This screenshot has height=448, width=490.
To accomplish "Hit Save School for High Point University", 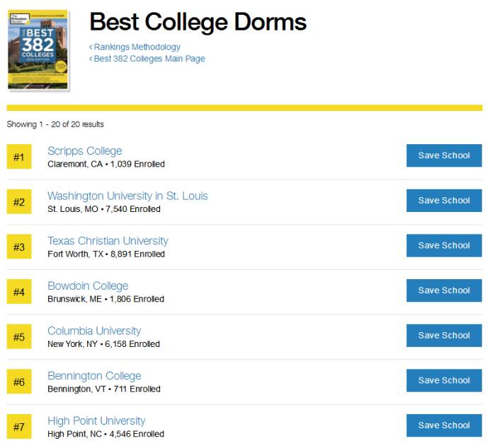I will (x=444, y=425).
